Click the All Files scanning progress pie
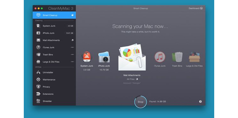Viewport: 238px width, 118px height. click(x=137, y=79)
